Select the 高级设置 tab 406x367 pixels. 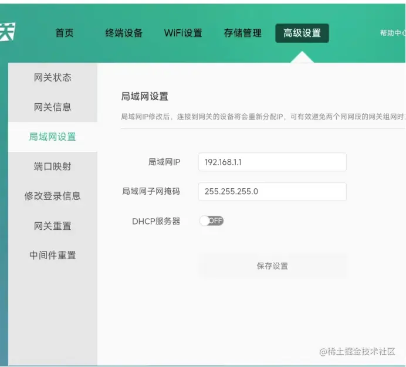tap(302, 33)
